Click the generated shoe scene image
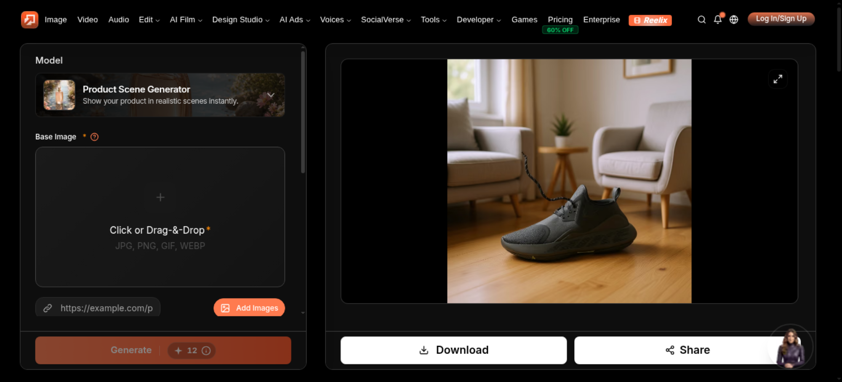This screenshot has width=842, height=382. point(569,181)
